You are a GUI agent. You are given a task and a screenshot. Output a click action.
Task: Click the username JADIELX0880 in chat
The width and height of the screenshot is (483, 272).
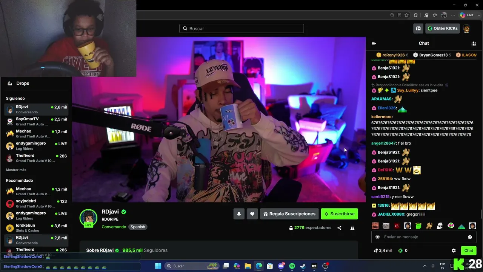(x=392, y=214)
